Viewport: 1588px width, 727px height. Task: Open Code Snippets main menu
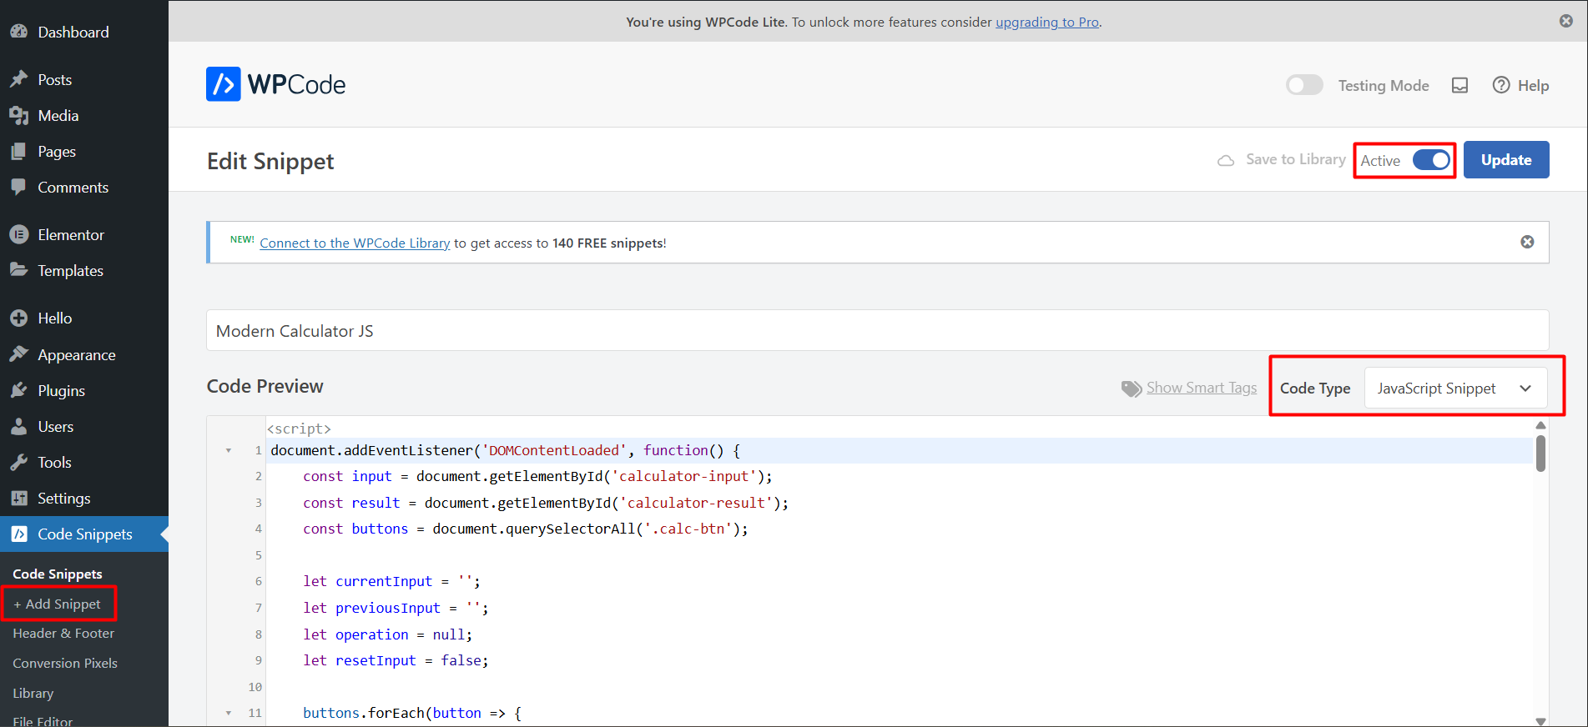point(84,534)
